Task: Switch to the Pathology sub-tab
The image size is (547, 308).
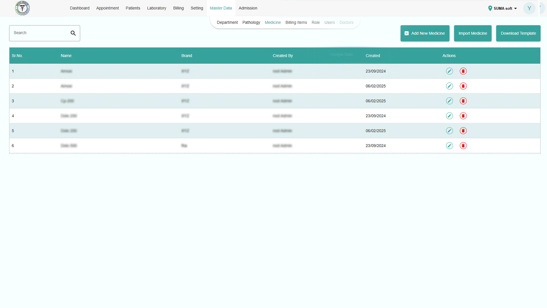Action: click(x=251, y=22)
